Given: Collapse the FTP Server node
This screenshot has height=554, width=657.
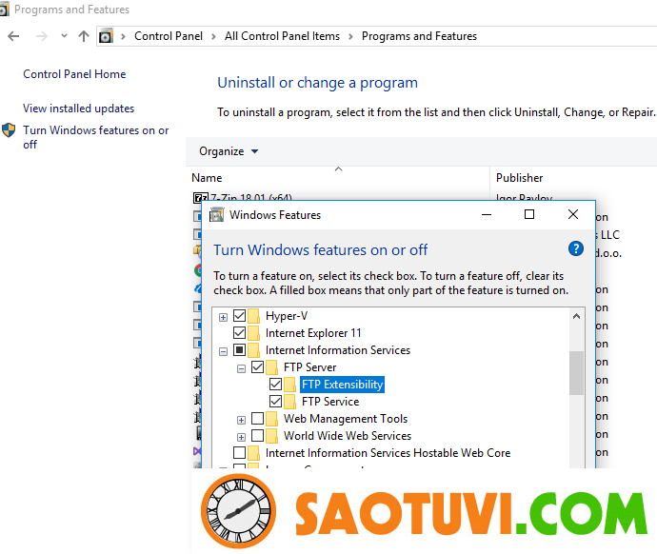Looking at the screenshot, I should (241, 369).
